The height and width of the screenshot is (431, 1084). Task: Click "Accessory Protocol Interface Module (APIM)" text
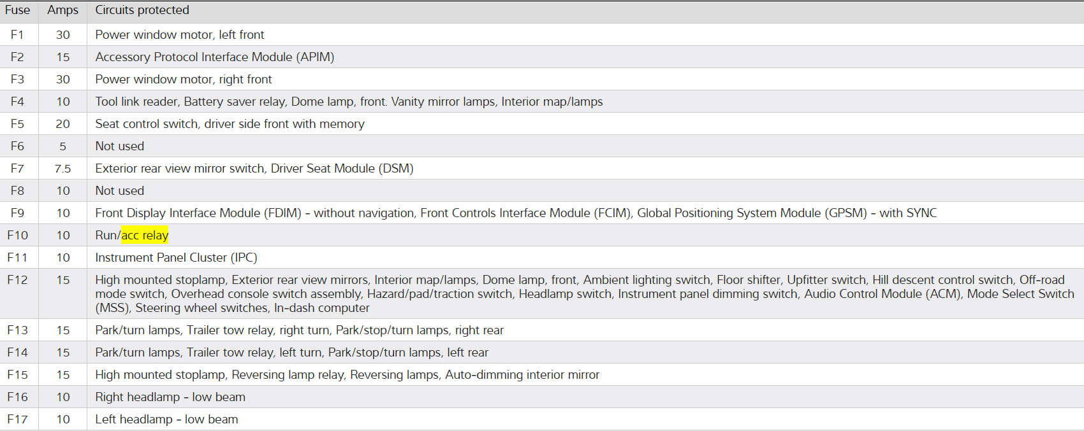pos(214,57)
